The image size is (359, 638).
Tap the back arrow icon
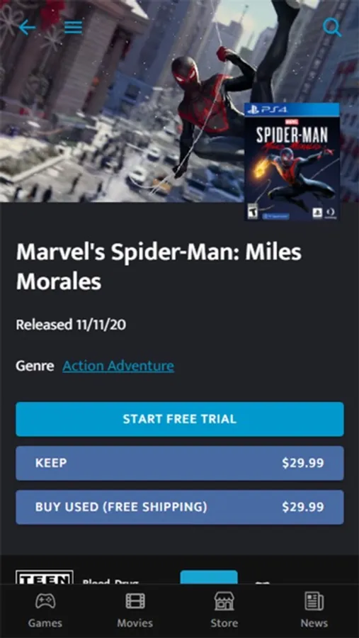pos(27,27)
